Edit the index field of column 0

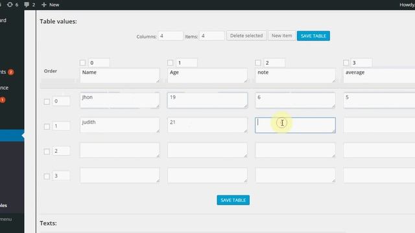[x=99, y=63]
